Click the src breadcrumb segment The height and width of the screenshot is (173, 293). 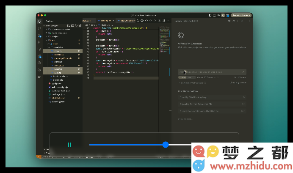point(87,25)
